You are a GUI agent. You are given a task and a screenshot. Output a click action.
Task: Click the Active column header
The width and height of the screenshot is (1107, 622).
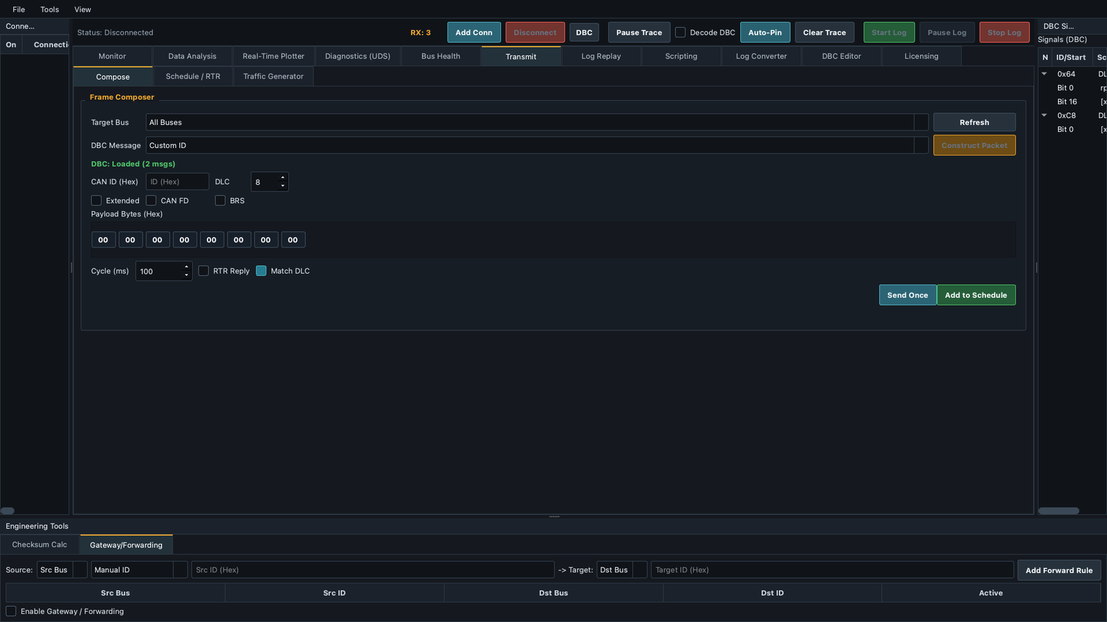click(x=991, y=593)
